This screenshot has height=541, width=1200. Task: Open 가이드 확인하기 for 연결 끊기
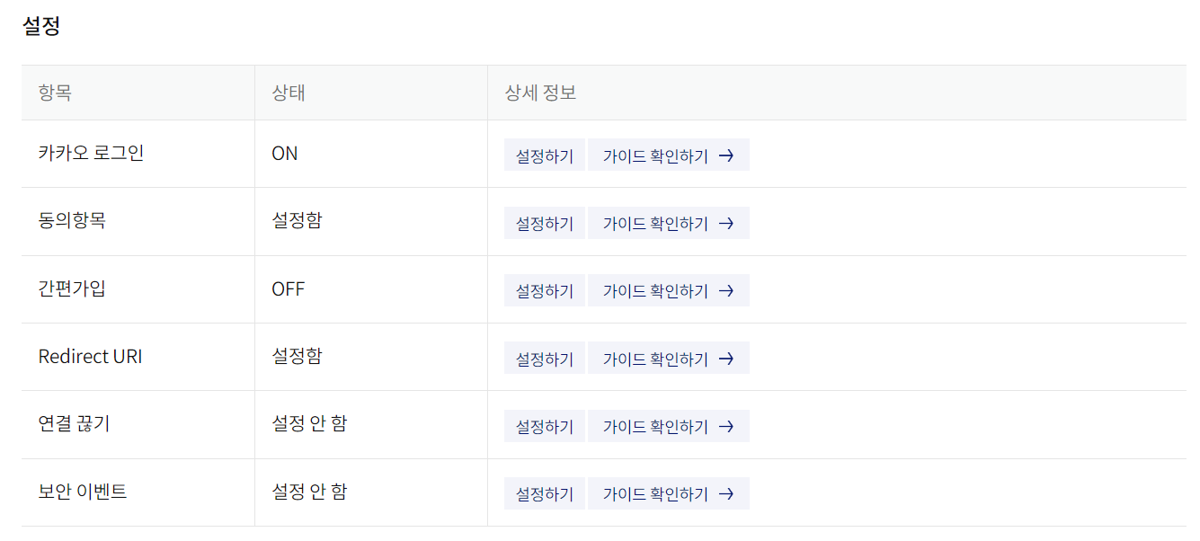click(x=656, y=426)
